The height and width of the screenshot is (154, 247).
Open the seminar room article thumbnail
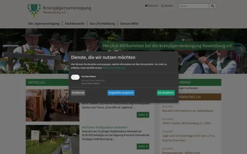(x=53, y=105)
